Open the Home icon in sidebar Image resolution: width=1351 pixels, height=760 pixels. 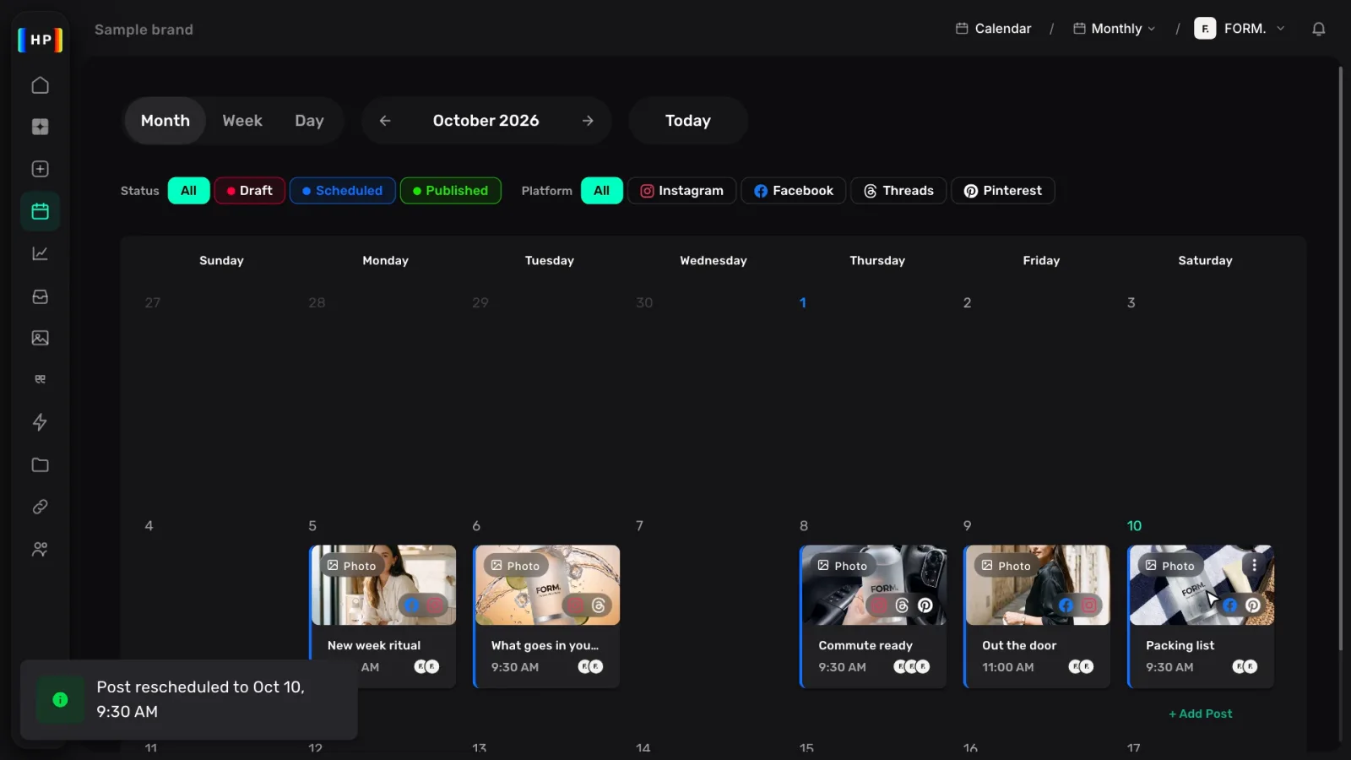[x=40, y=85]
